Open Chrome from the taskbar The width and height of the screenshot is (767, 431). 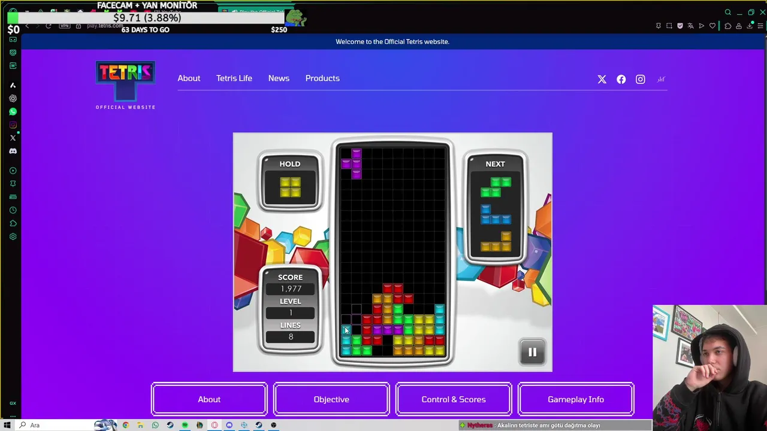[125, 425]
